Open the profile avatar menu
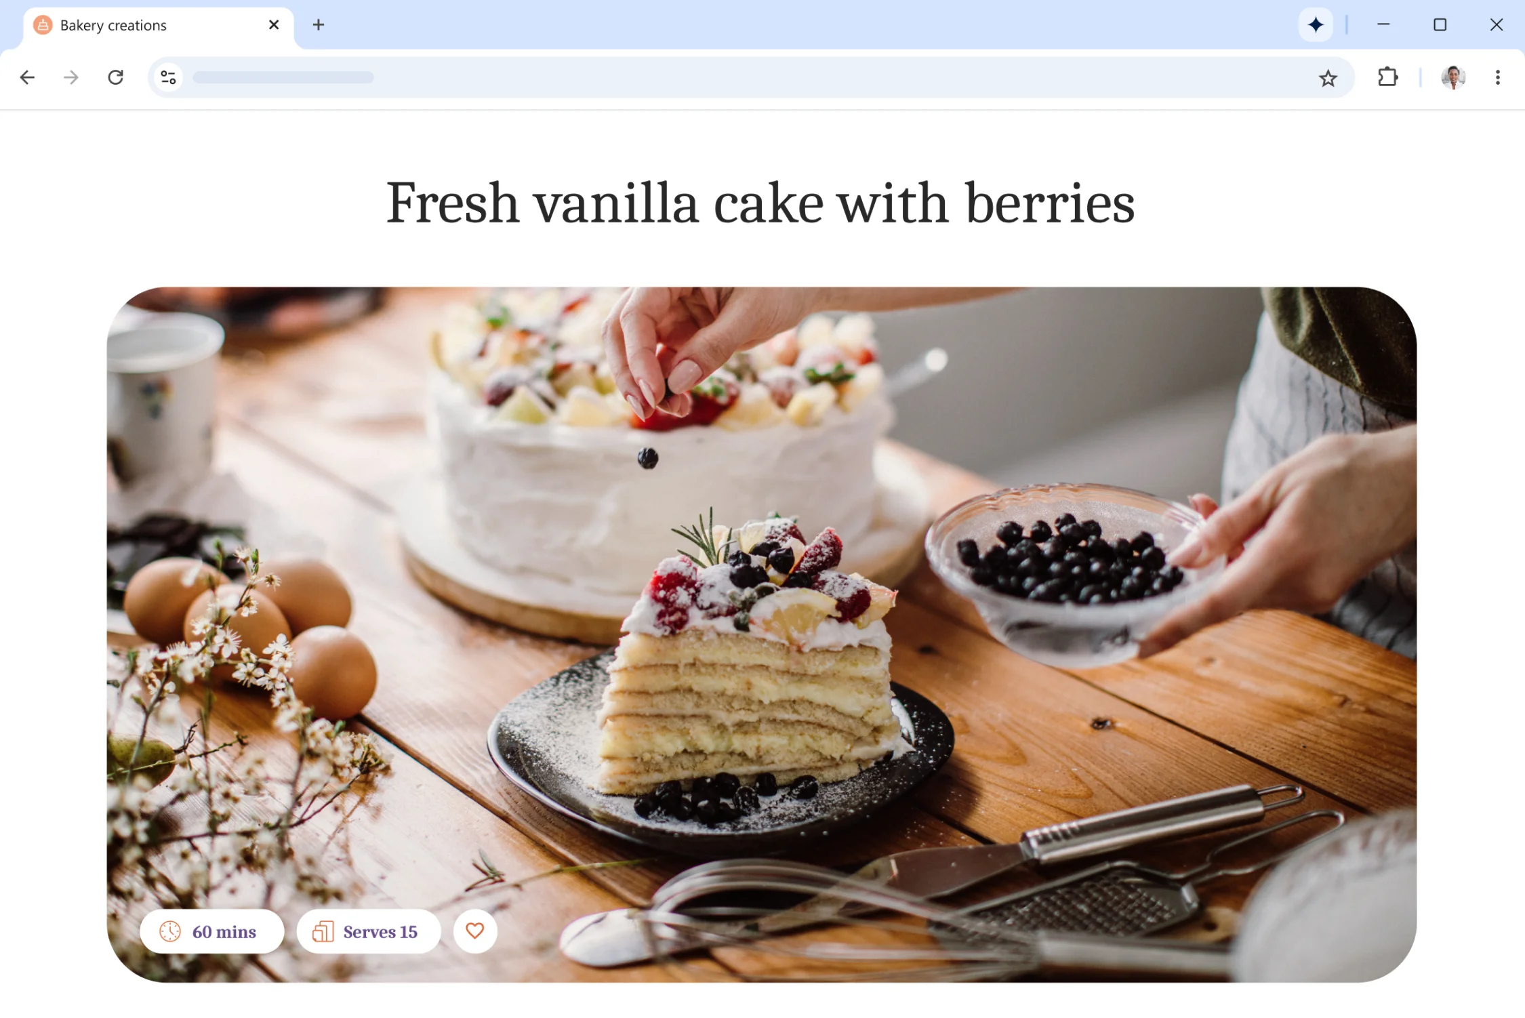The image size is (1525, 1018). [1453, 77]
